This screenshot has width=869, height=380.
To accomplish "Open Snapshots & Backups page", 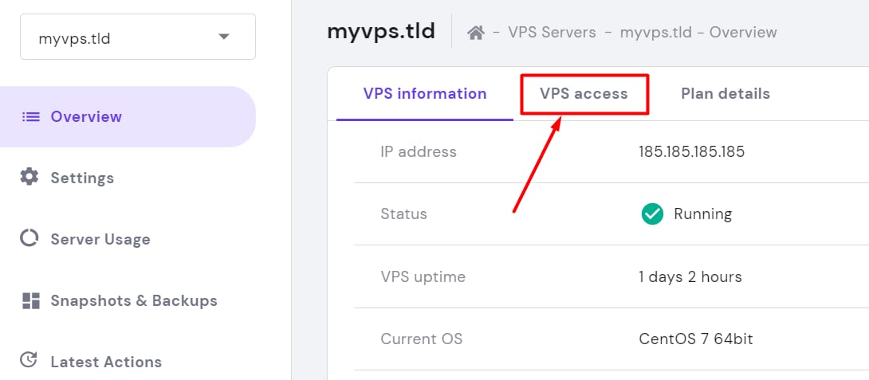I will 133,300.
